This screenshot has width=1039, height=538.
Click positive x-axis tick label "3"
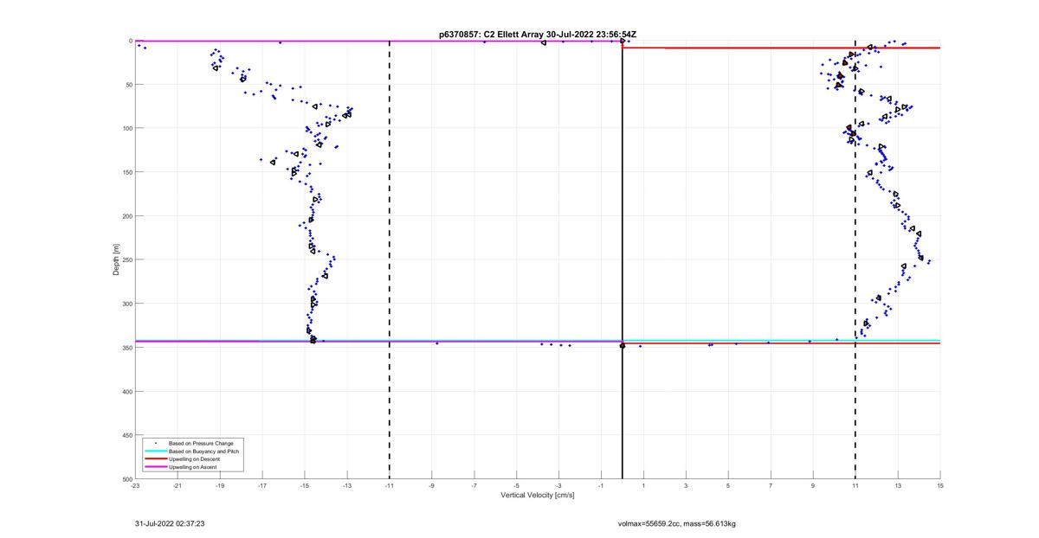[686, 485]
